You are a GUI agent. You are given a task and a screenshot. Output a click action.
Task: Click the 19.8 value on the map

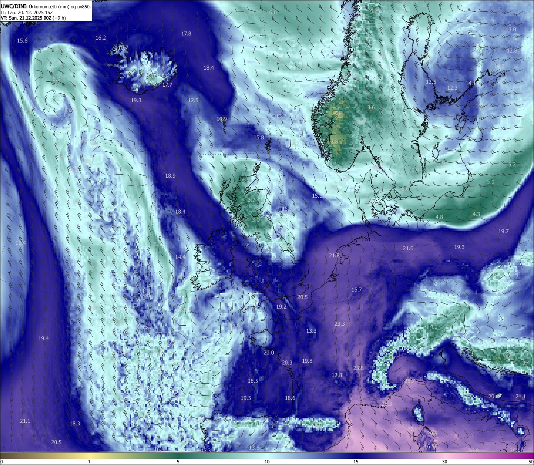point(307,361)
